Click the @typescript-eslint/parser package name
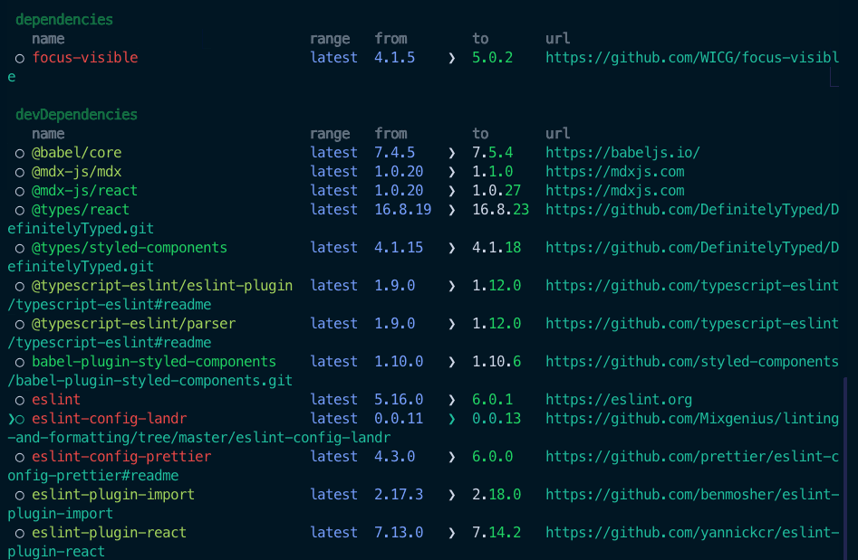 (x=133, y=324)
